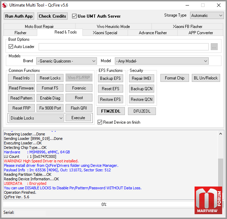Click the QcFire app icon in title bar

5,5
